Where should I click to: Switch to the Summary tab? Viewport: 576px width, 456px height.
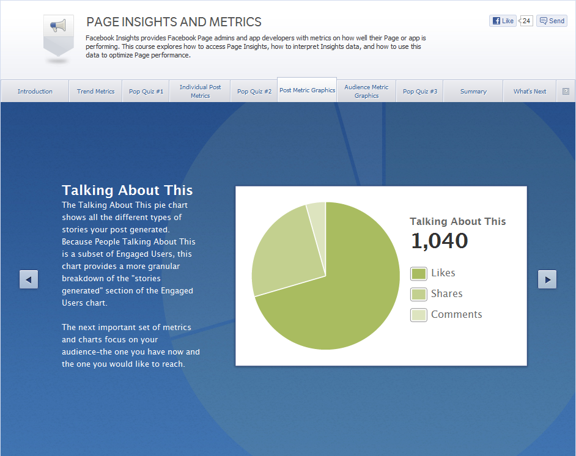pyautogui.click(x=473, y=92)
